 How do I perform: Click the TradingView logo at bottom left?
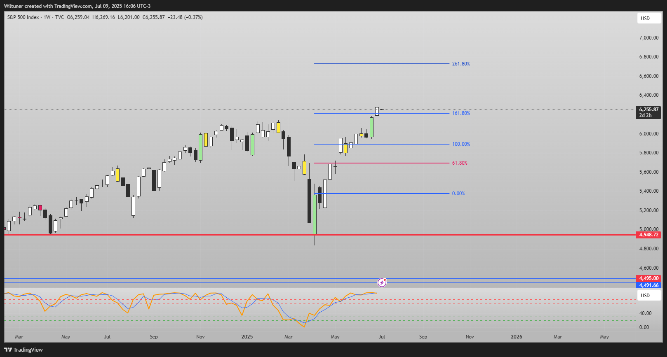pyautogui.click(x=23, y=350)
